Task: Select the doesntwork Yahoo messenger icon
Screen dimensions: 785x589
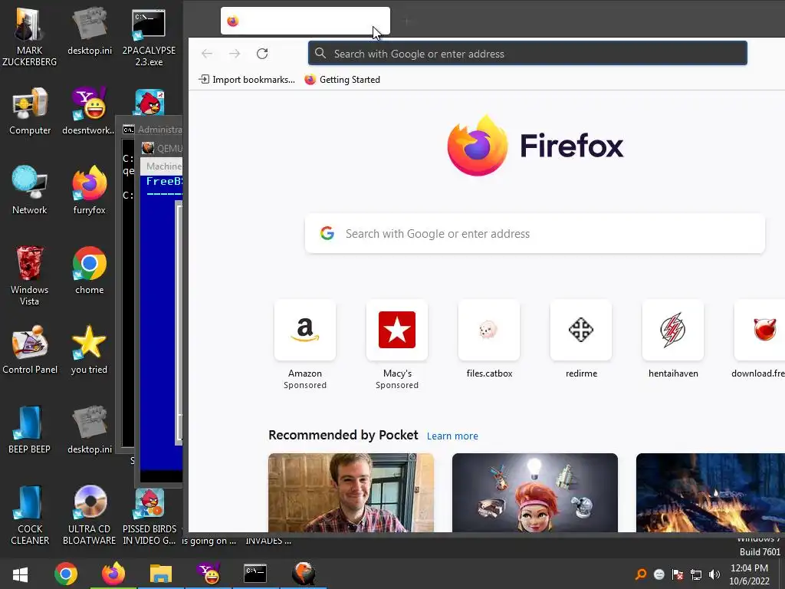Action: [89, 111]
